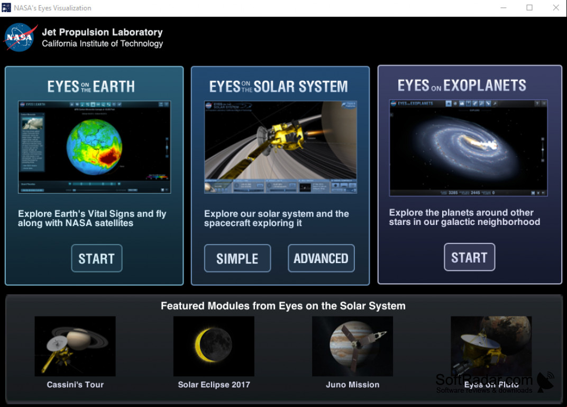Click the Eyes on Earth title heading
Screen dimensions: 567x407
[x=91, y=86]
